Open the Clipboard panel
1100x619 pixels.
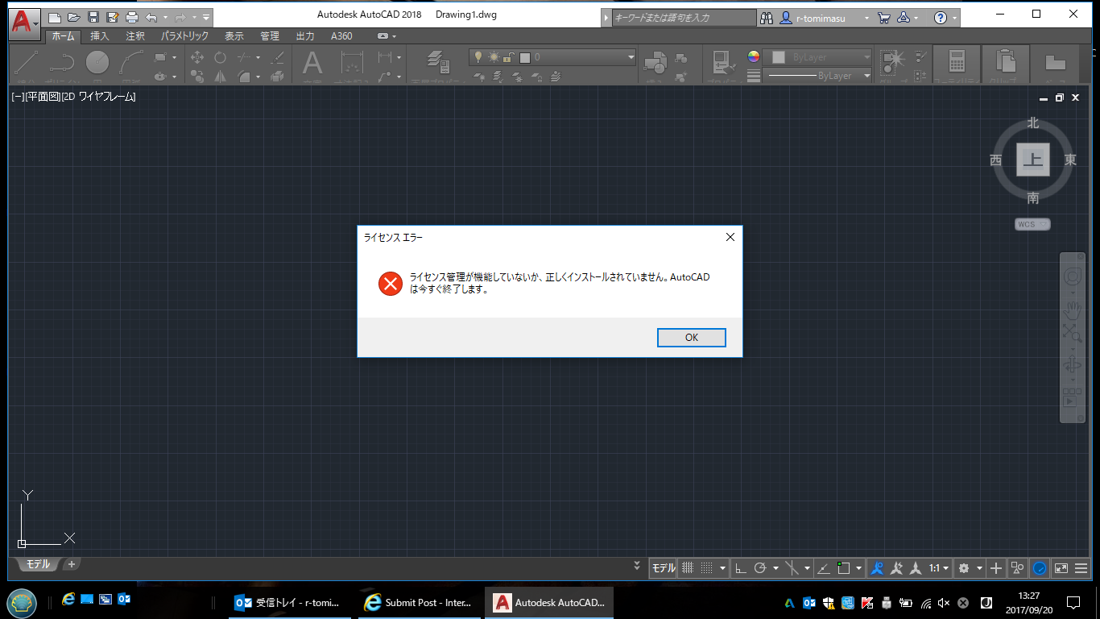1005,63
